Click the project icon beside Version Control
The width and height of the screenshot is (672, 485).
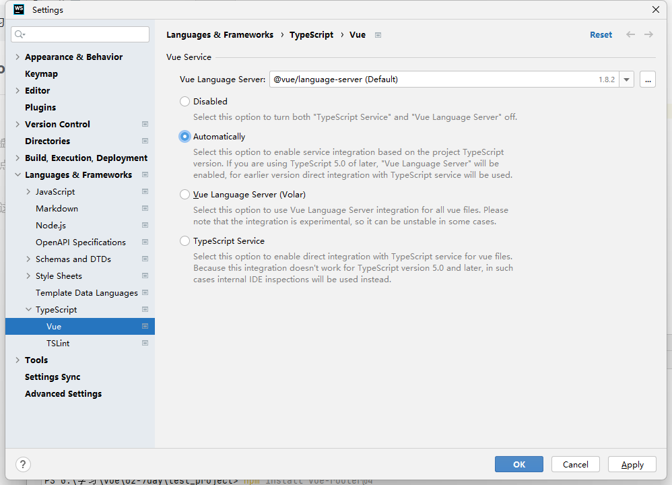tap(145, 125)
